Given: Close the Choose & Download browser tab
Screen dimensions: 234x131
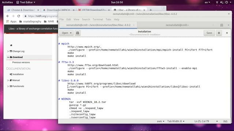Looking at the screenshot, I should (38, 10).
